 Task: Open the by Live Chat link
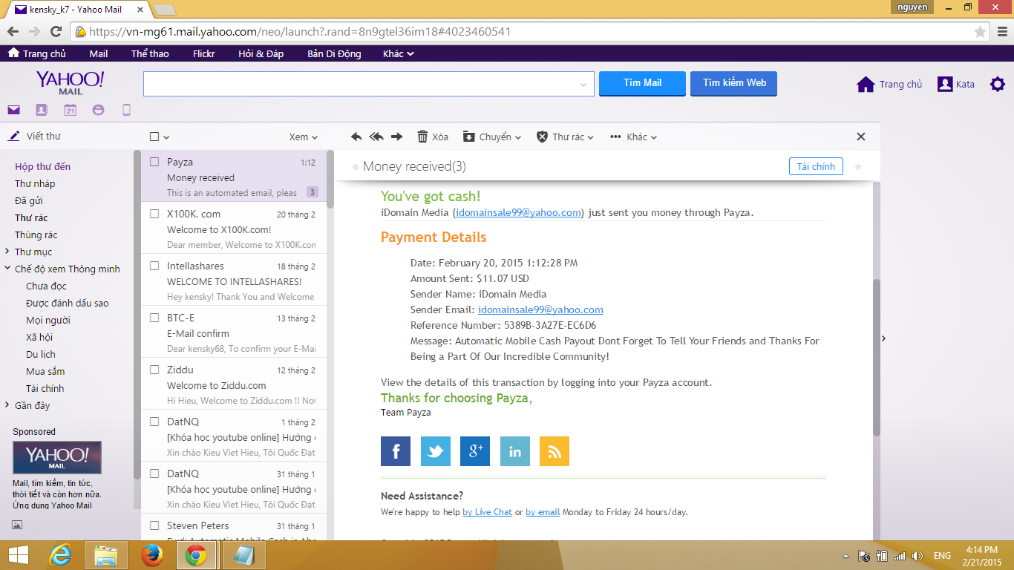coord(487,512)
